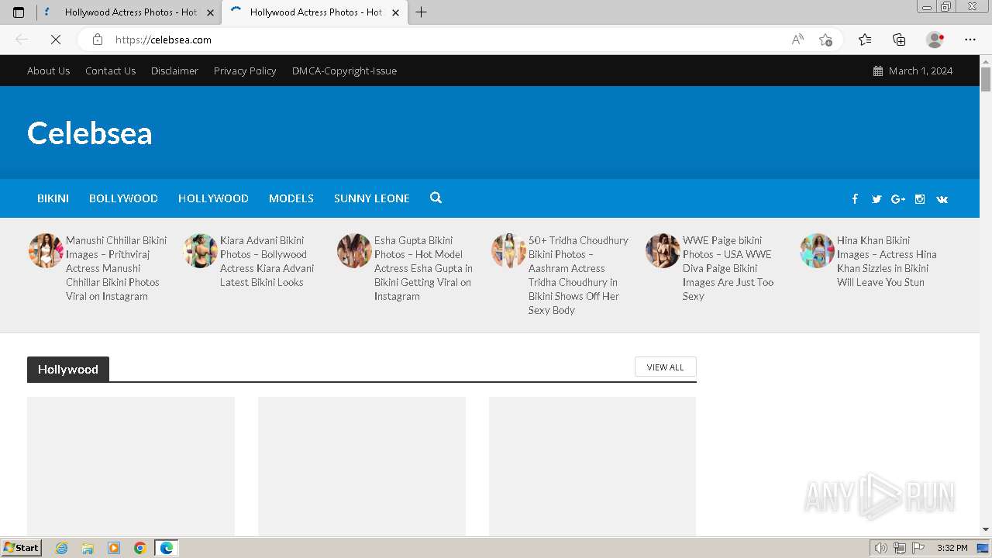Screen dimensions: 992x558
Task: Open the Contact Us link
Action: [x=110, y=71]
